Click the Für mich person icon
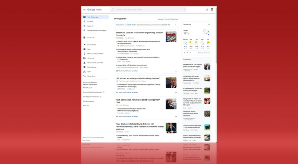This screenshot has height=164, width=298. 84,21
